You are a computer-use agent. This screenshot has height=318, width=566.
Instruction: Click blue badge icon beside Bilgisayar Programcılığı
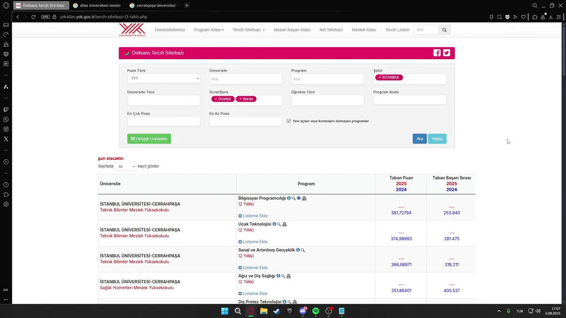298,198
